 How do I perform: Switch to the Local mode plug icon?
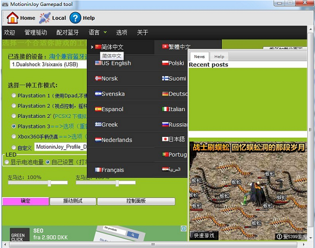(x=45, y=18)
